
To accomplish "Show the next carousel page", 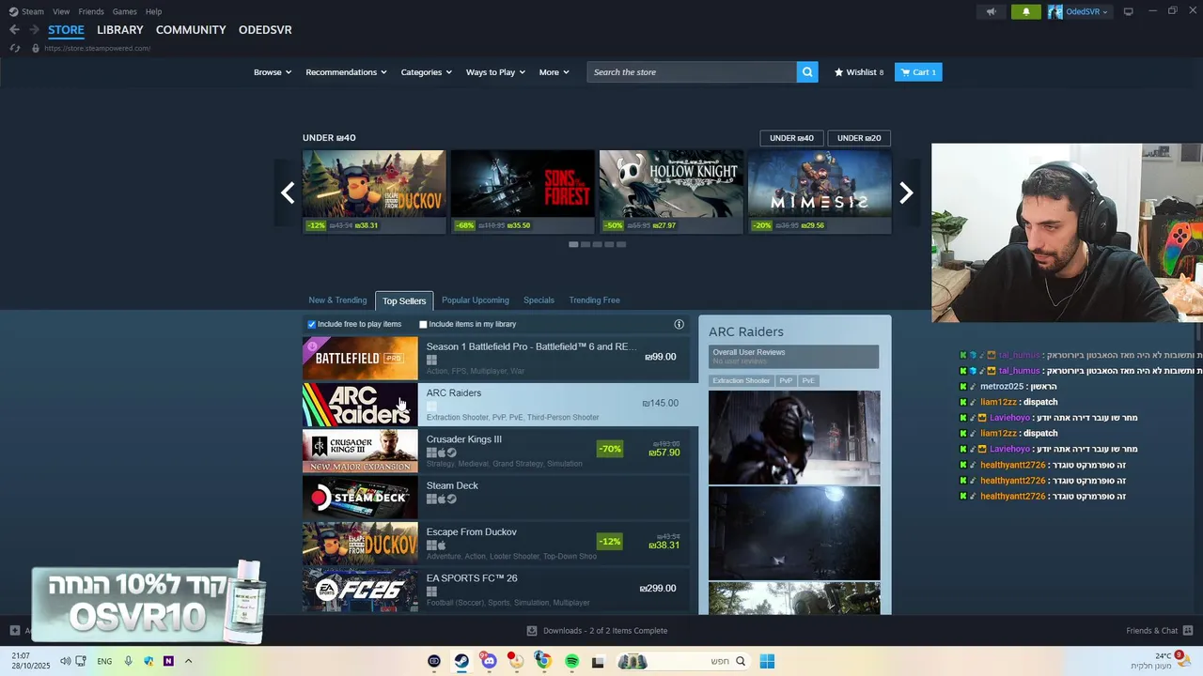I will [x=906, y=192].
